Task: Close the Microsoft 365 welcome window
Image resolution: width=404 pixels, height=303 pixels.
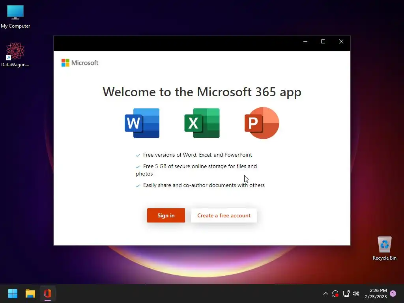Action: click(x=341, y=41)
